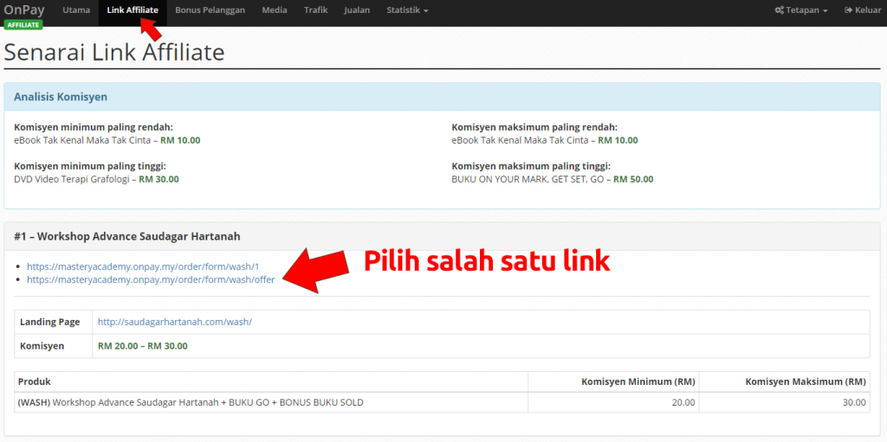This screenshot has width=887, height=442.
Task: Go to the Utama page
Action: pyautogui.click(x=76, y=10)
